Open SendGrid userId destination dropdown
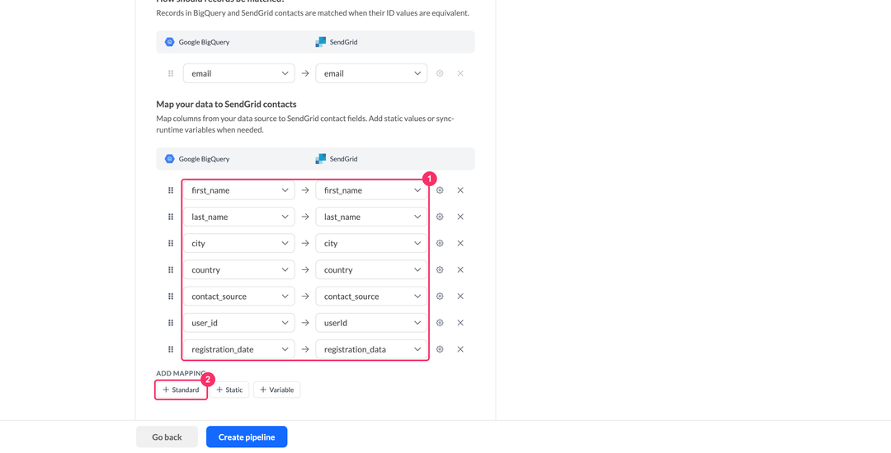891x453 pixels. tap(371, 323)
